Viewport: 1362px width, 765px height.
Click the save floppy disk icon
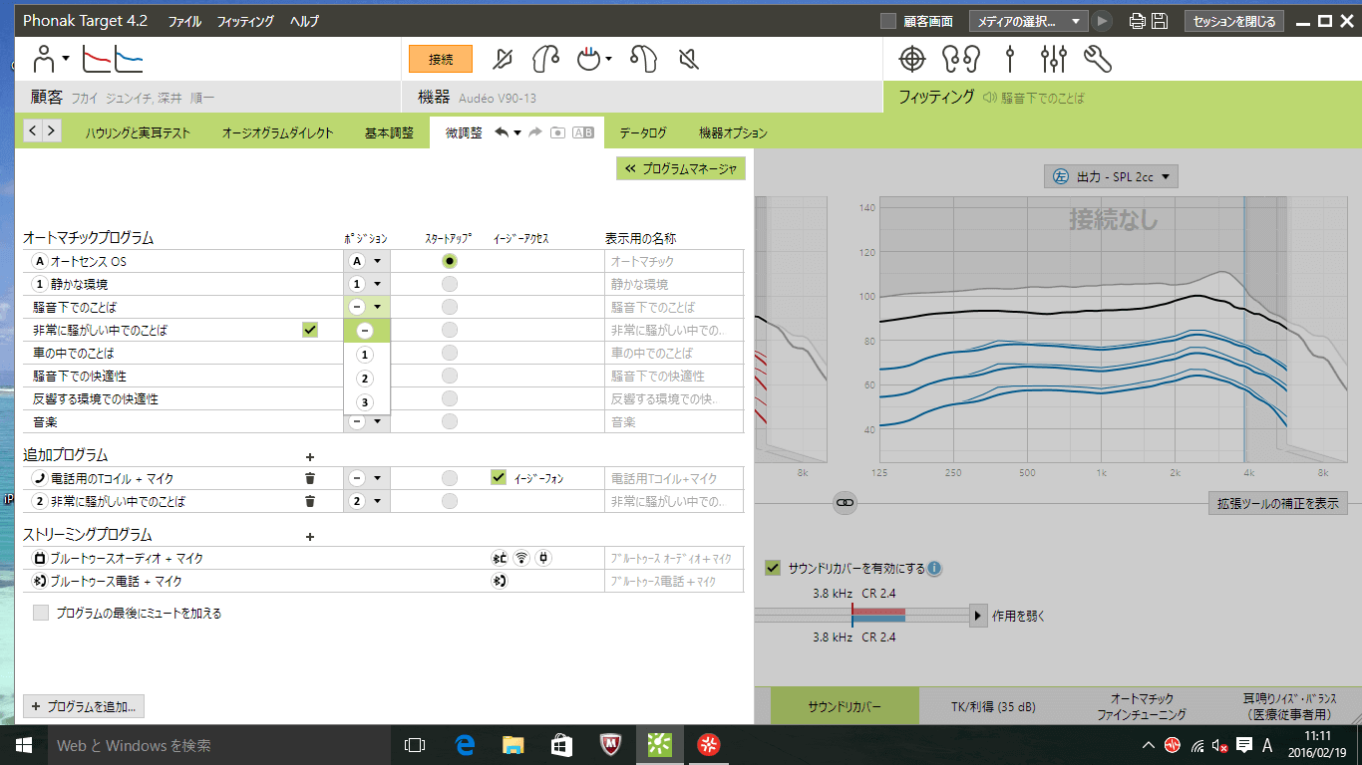point(1160,21)
